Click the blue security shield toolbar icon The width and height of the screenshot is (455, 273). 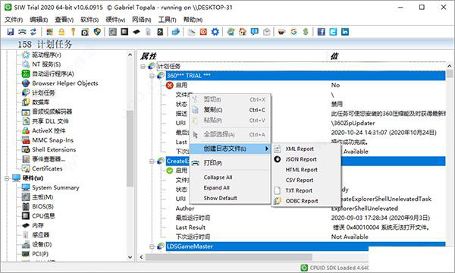[97, 32]
